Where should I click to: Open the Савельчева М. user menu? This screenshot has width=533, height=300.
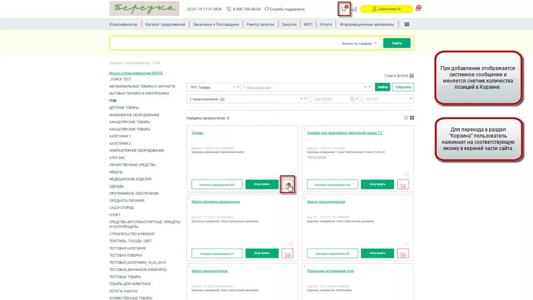(386, 9)
